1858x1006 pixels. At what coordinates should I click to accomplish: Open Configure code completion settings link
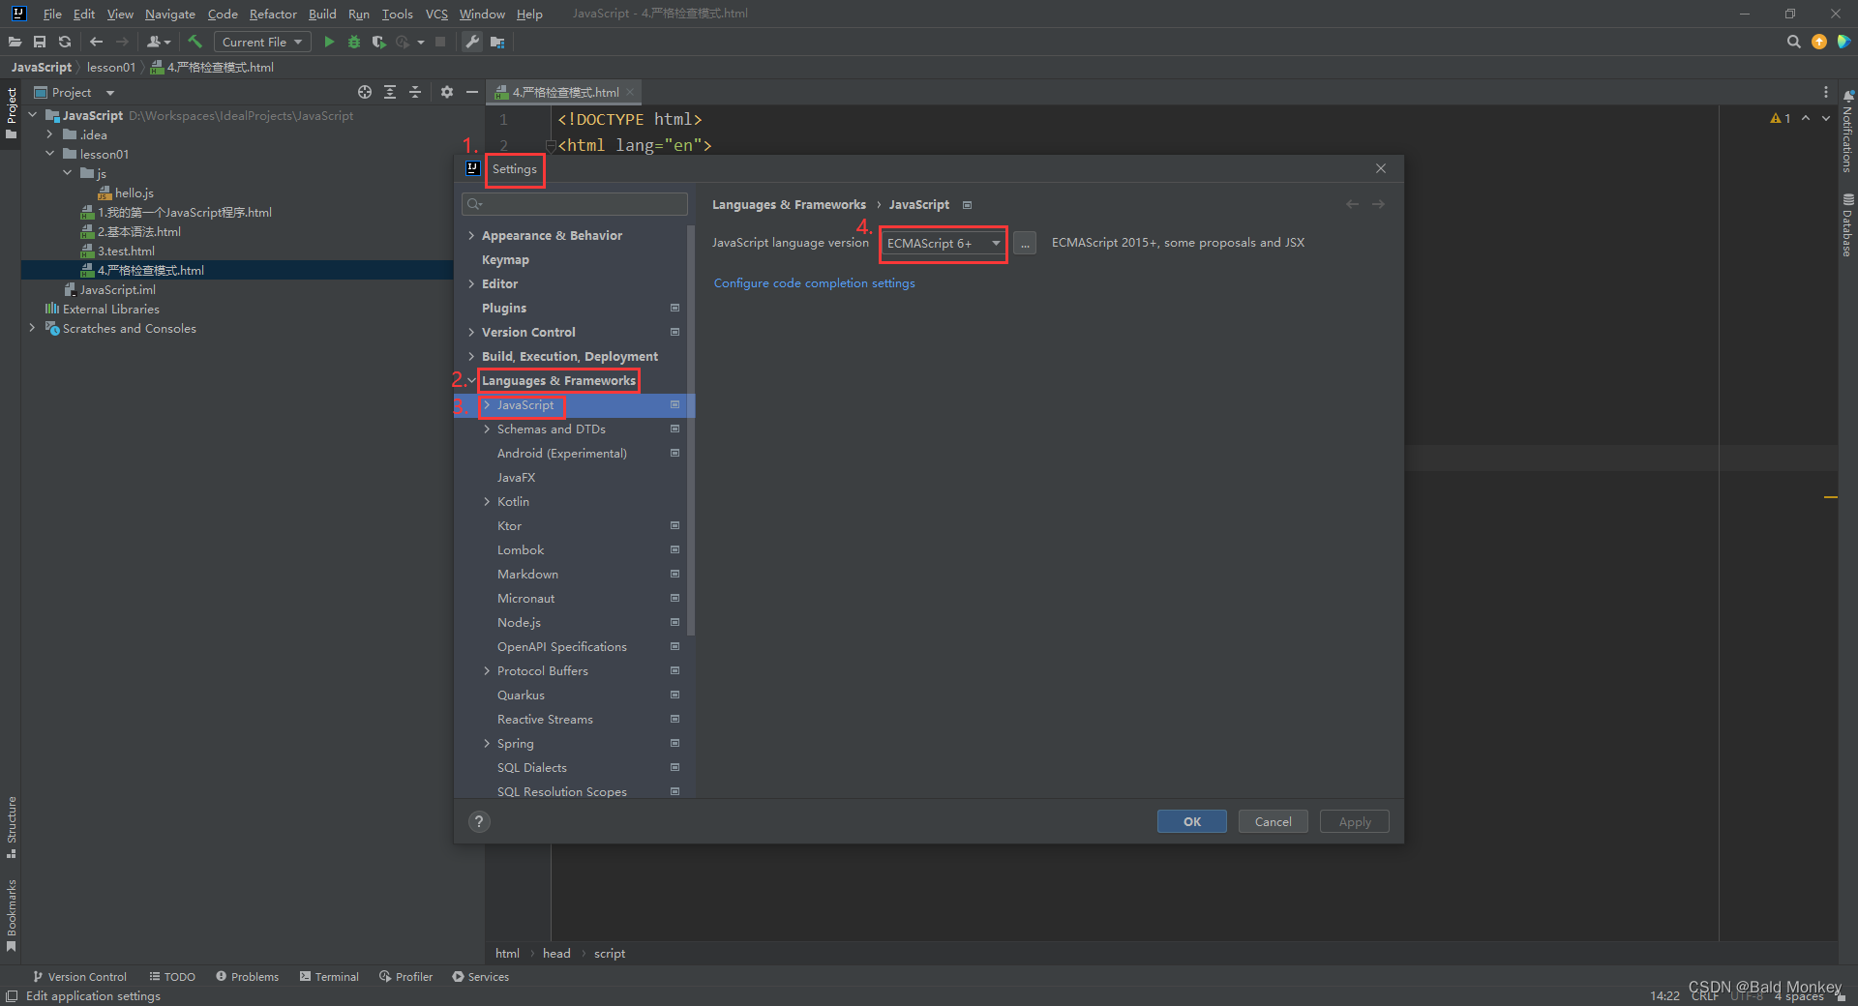814,283
